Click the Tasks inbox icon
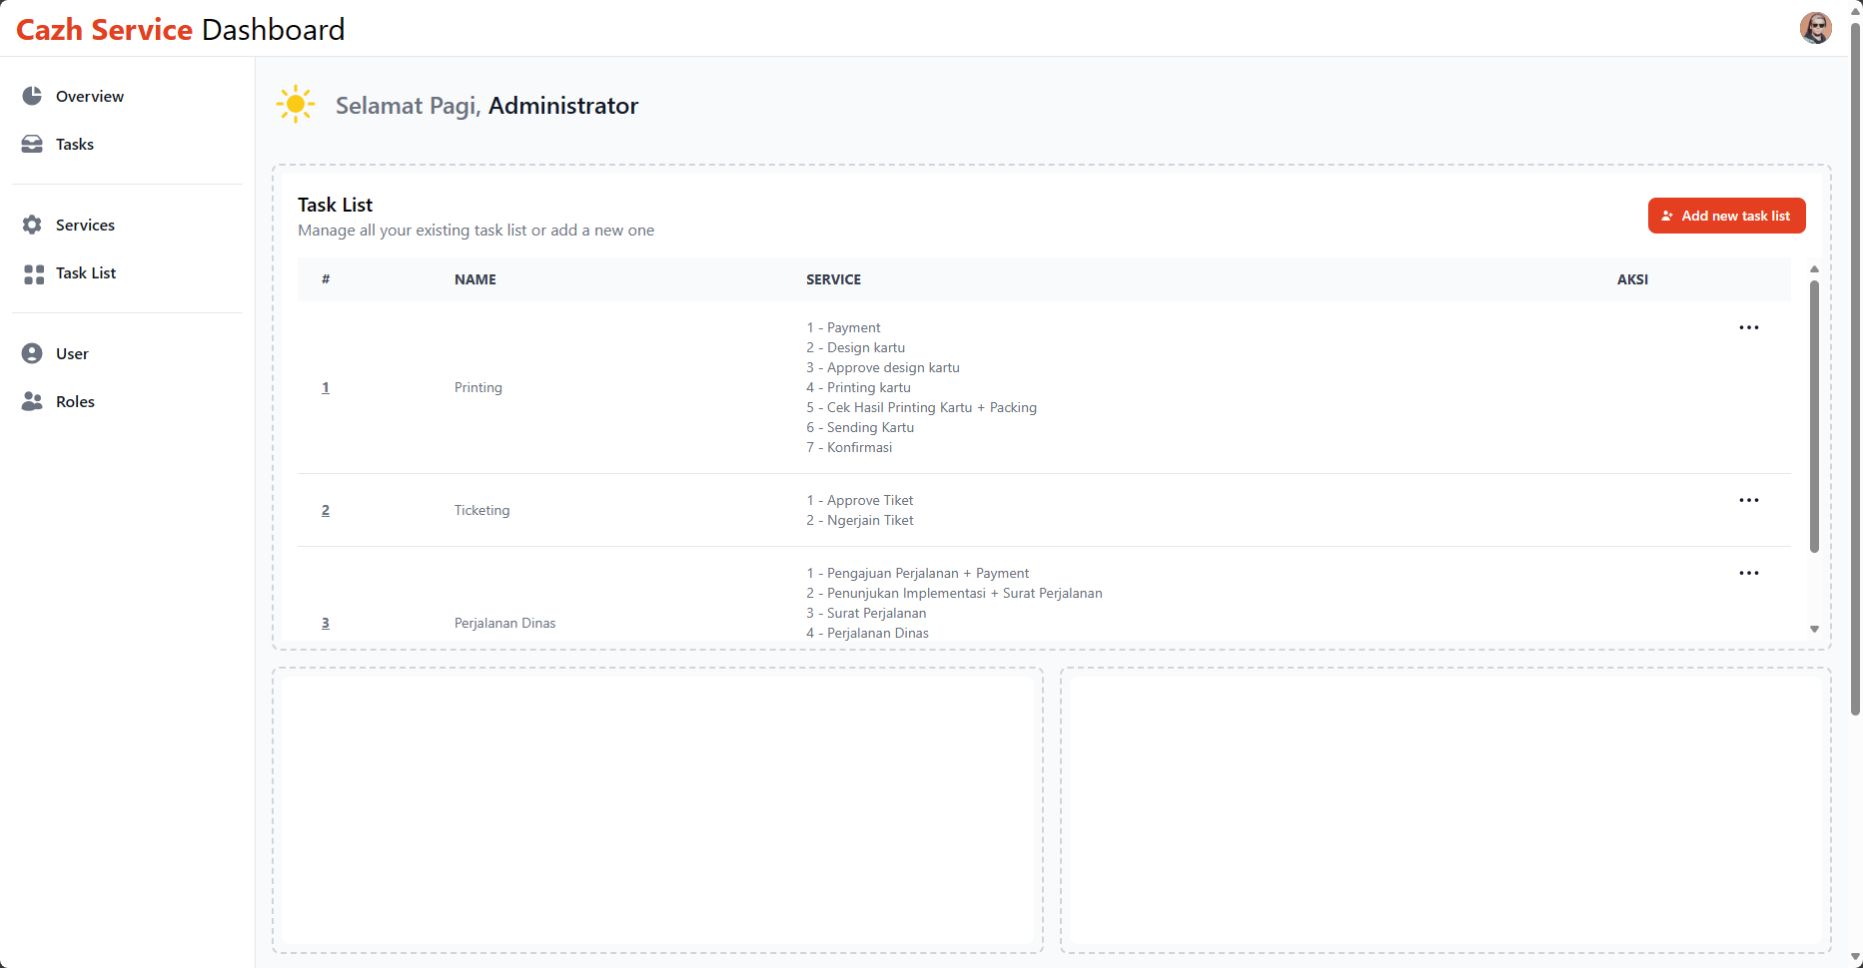This screenshot has height=968, width=1863. (x=32, y=144)
